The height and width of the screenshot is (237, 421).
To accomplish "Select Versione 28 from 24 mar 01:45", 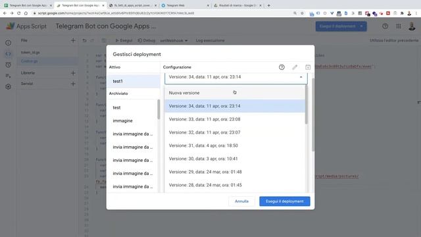I will point(235,185).
